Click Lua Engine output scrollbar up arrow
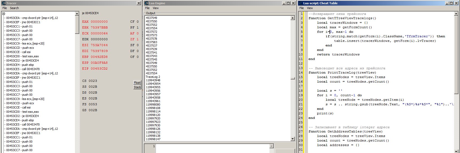Image resolution: width=460 pixels, height=153 pixels. (x=293, y=18)
